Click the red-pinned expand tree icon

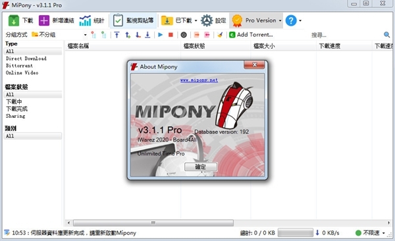click(x=93, y=34)
